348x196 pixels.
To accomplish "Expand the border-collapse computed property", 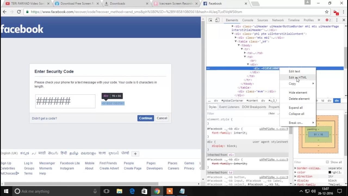I will [x=296, y=168].
